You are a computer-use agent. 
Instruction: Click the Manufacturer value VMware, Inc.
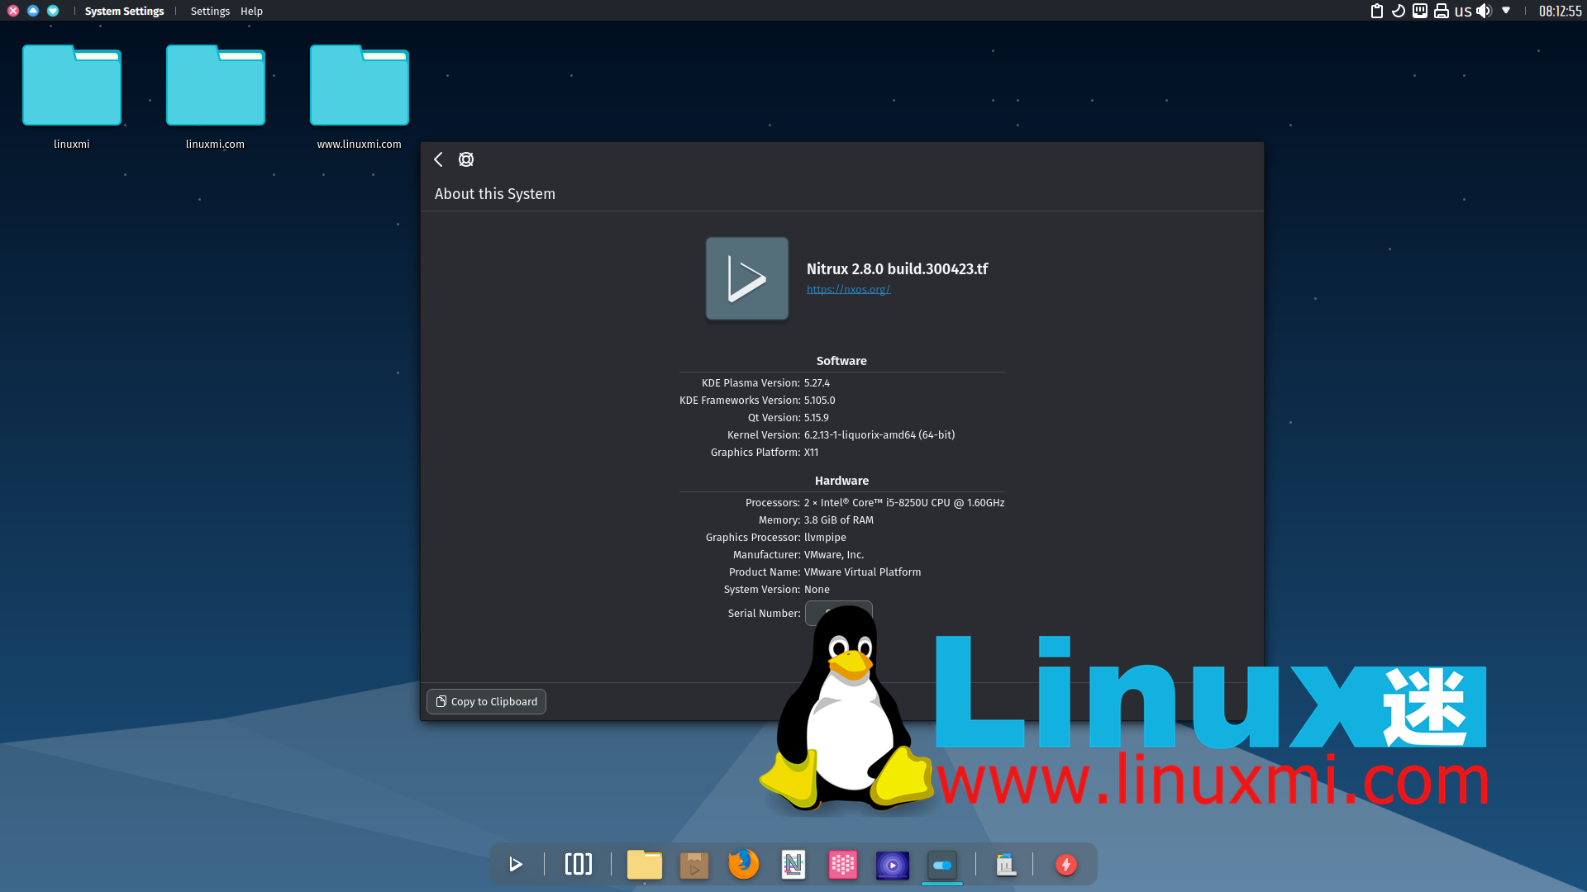(834, 555)
